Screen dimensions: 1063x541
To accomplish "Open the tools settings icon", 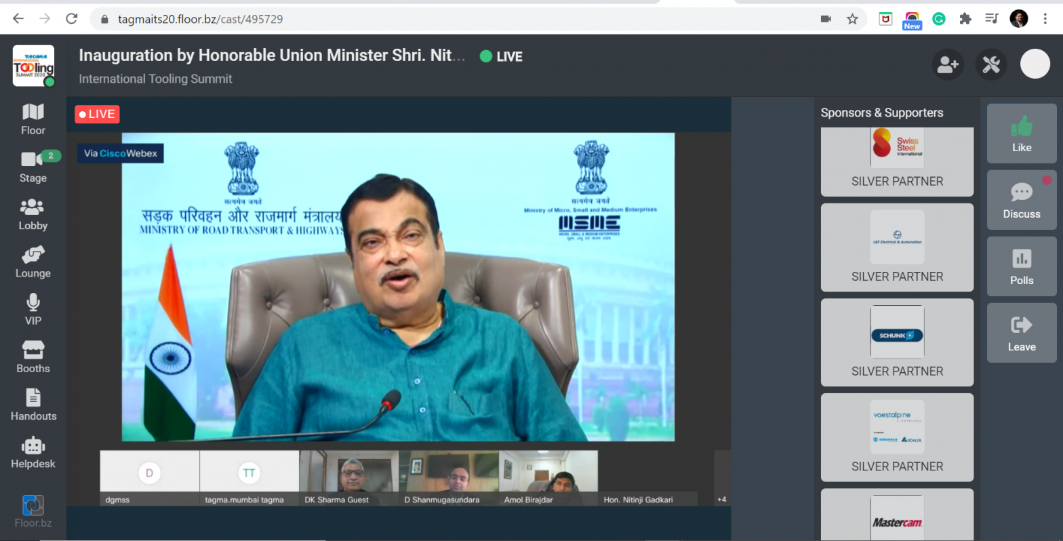I will 990,65.
